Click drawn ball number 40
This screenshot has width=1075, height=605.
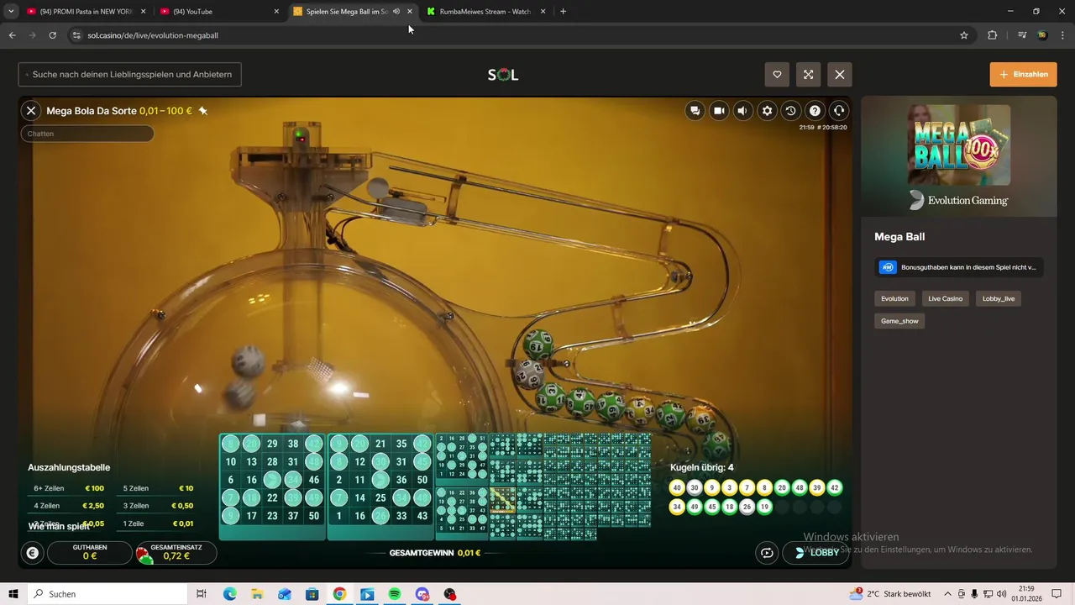pyautogui.click(x=676, y=487)
